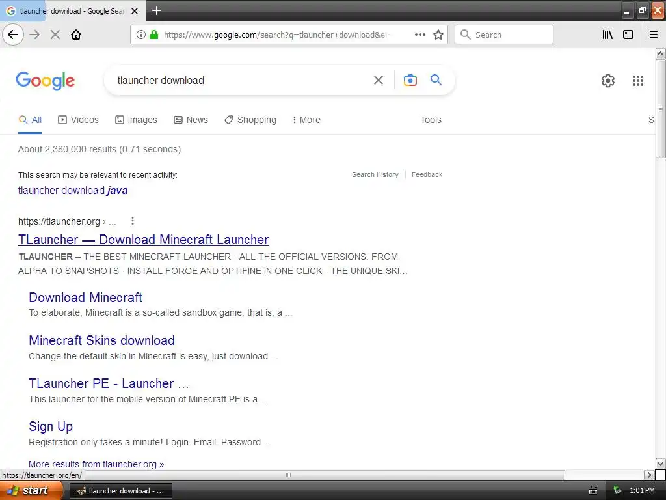This screenshot has height=500, width=666.
Task: Bookmark this page with the star icon
Action: tap(438, 35)
